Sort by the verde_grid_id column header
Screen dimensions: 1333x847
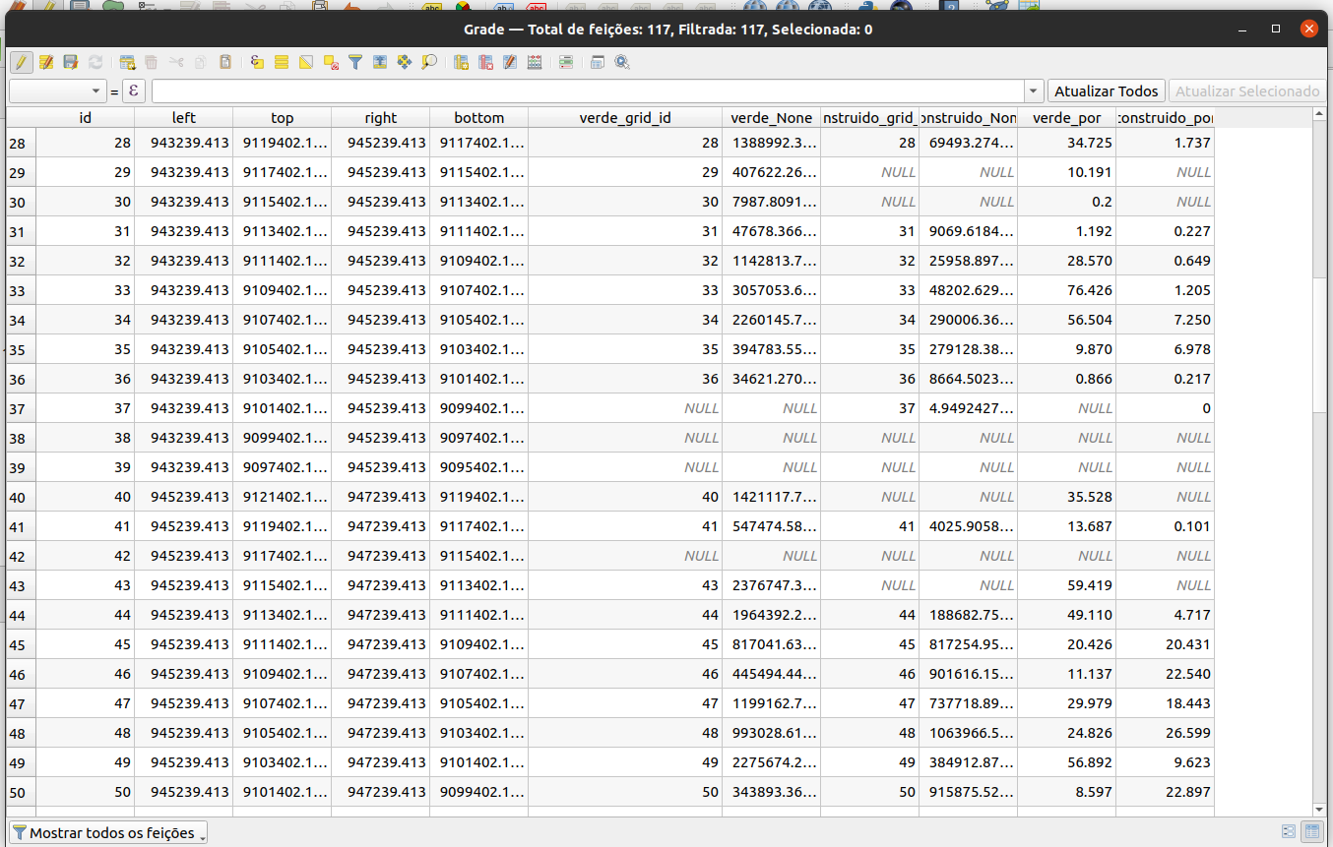[625, 117]
